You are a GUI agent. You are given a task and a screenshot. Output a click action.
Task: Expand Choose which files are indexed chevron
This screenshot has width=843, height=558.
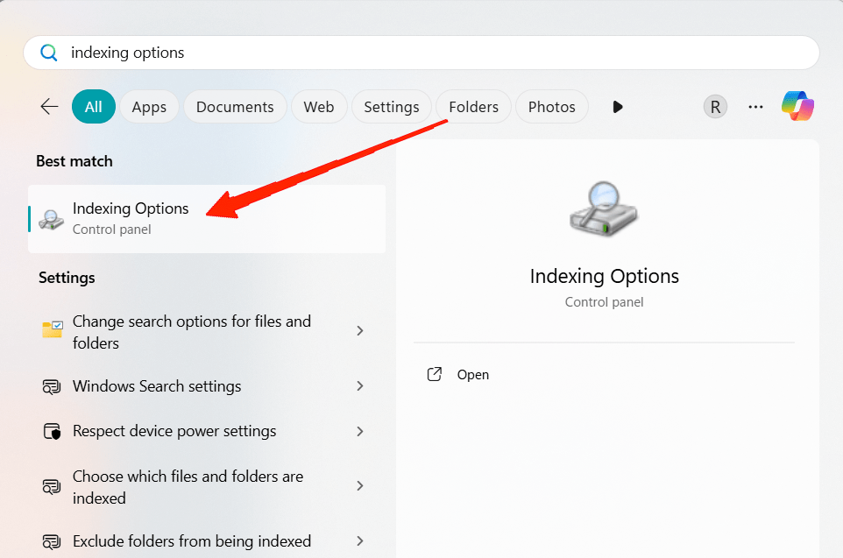click(x=360, y=486)
